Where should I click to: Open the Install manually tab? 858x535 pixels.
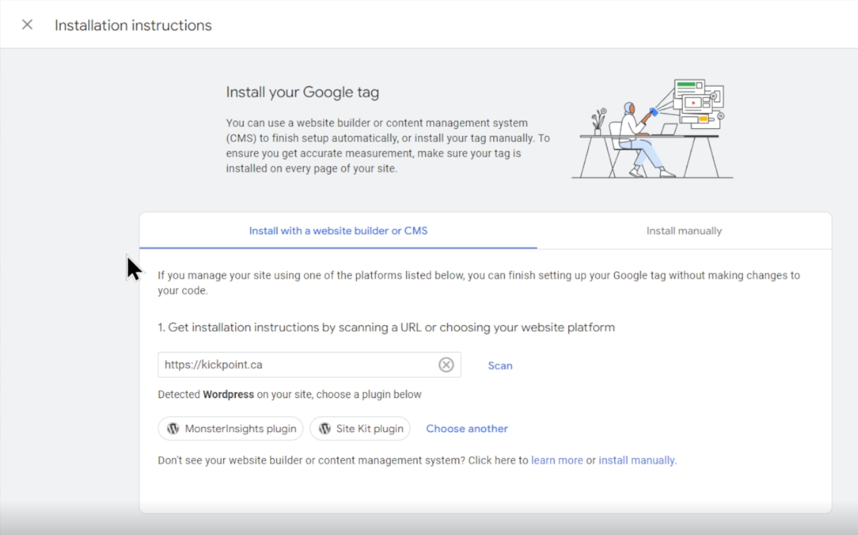point(684,231)
